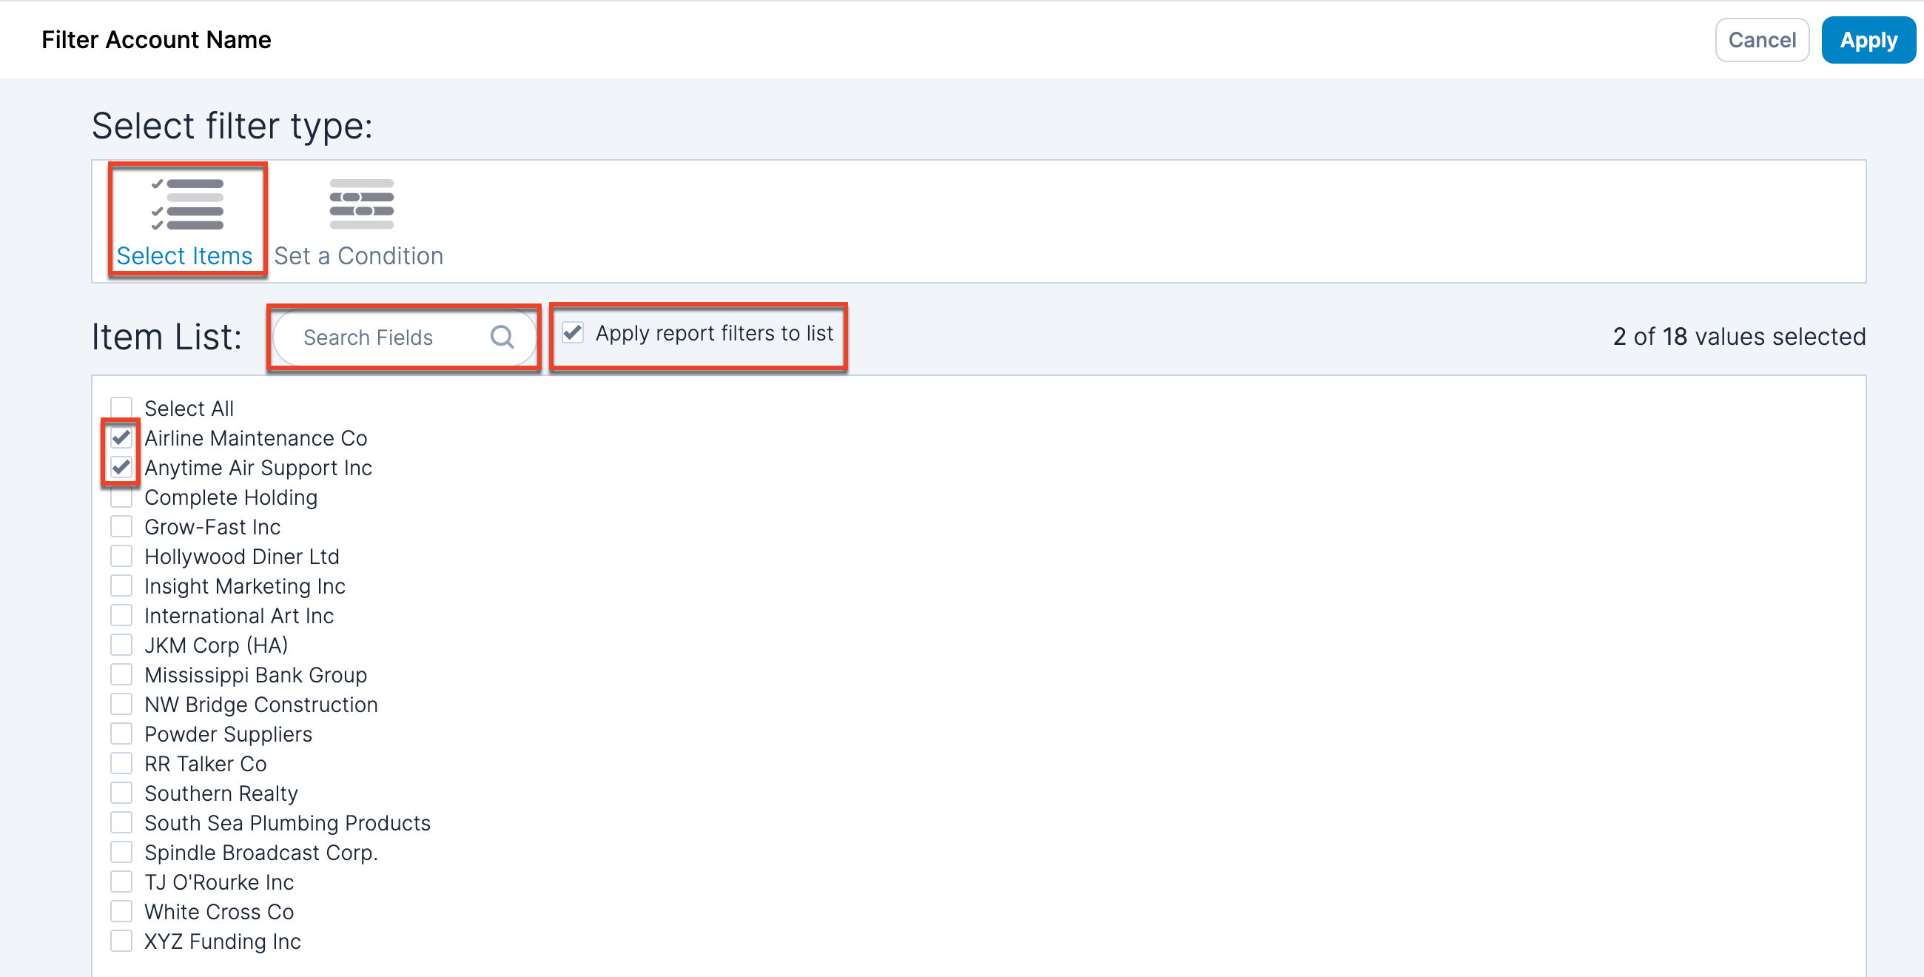Select Hollywood Diner Ltd checkbox

tap(121, 556)
